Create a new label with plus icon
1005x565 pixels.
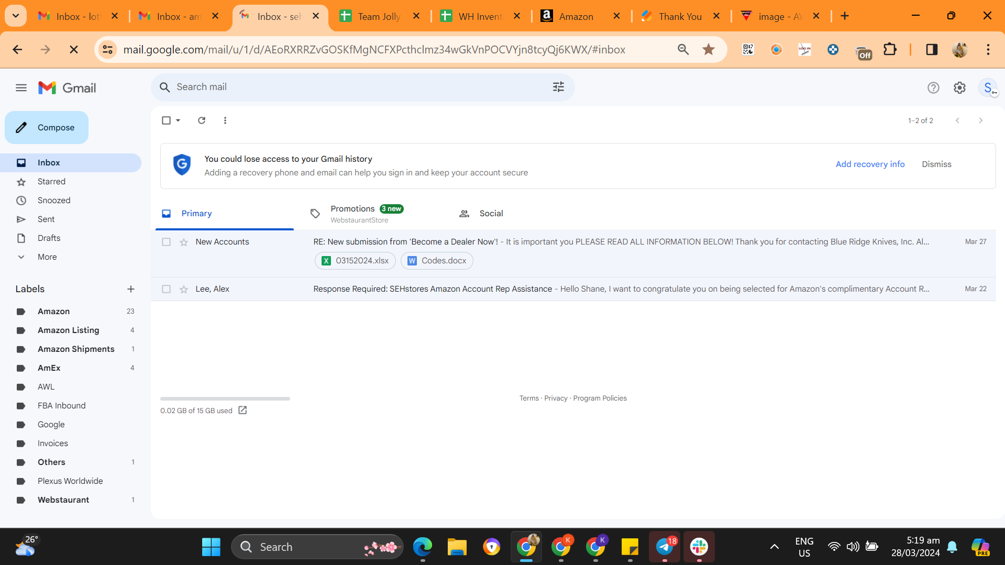point(131,289)
